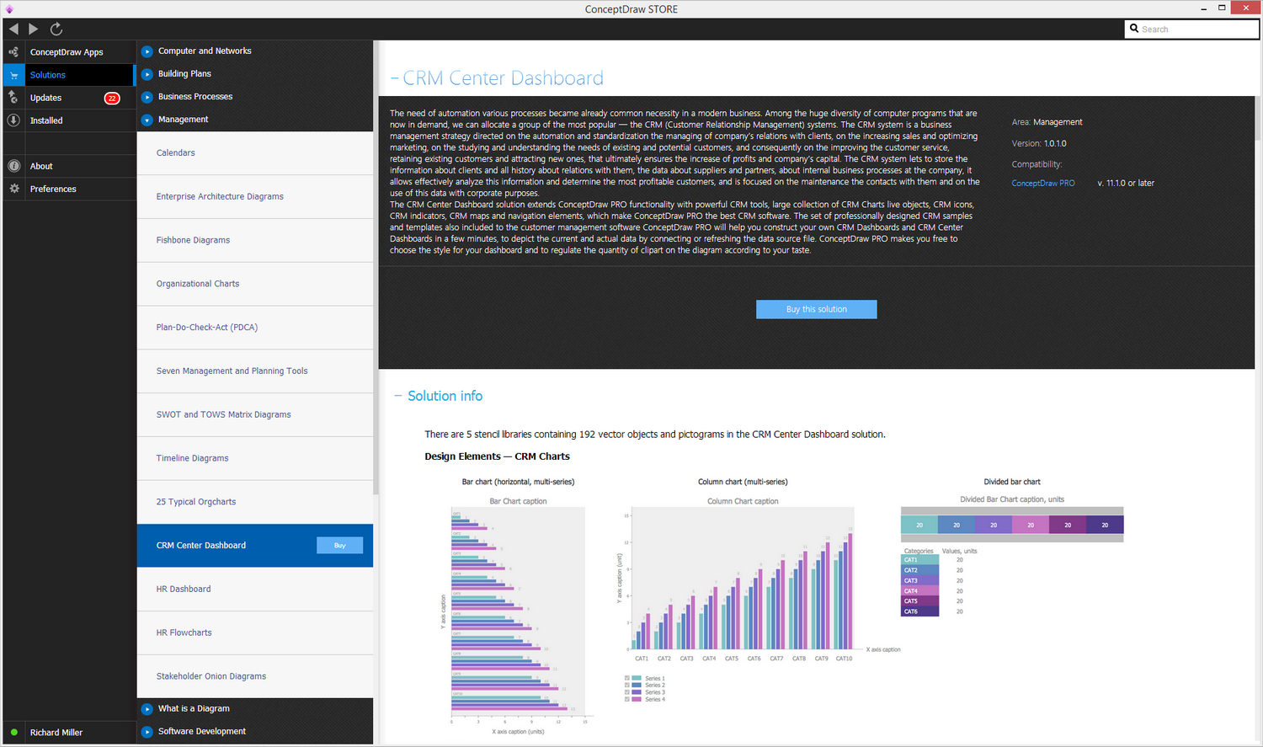
Task: Open the Organizational Charts solution
Action: (255, 284)
